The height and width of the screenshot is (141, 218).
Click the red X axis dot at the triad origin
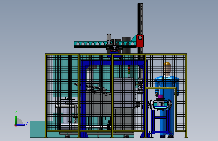(x=16, y=125)
